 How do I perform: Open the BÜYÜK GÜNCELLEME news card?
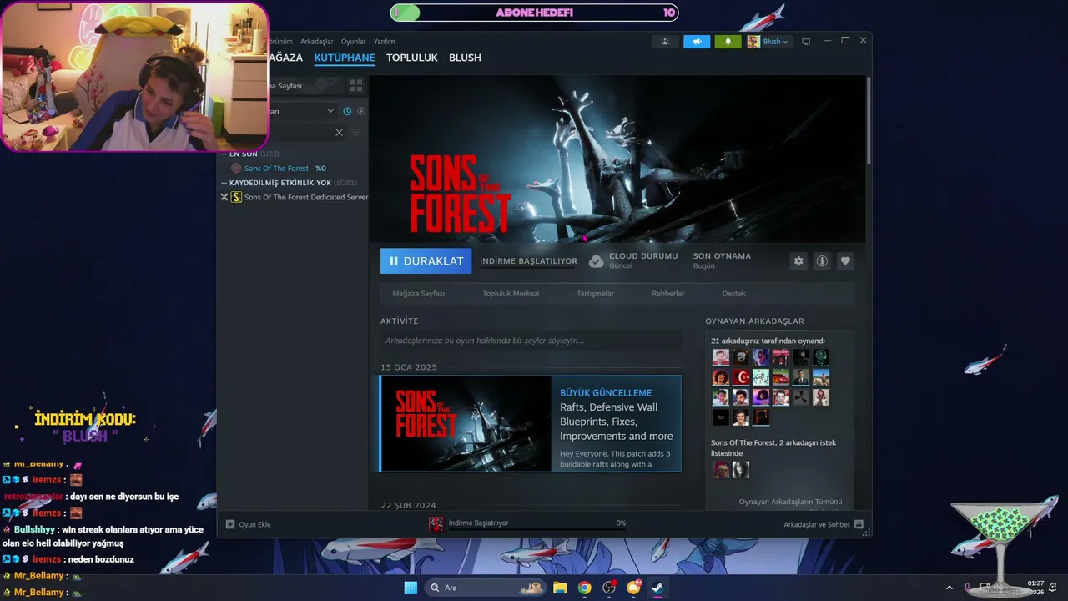coord(531,423)
